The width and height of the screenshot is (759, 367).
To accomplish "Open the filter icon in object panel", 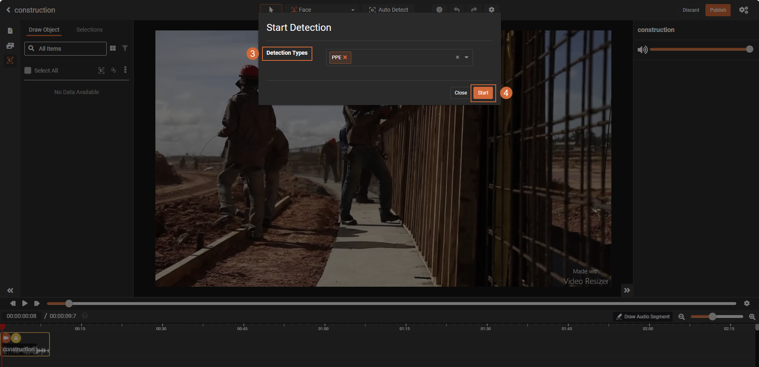I will [x=125, y=48].
